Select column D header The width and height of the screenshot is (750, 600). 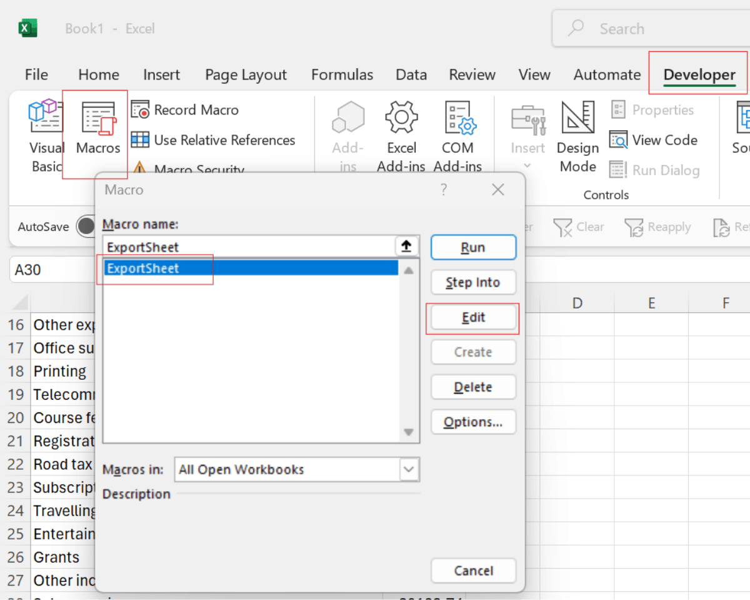click(577, 303)
